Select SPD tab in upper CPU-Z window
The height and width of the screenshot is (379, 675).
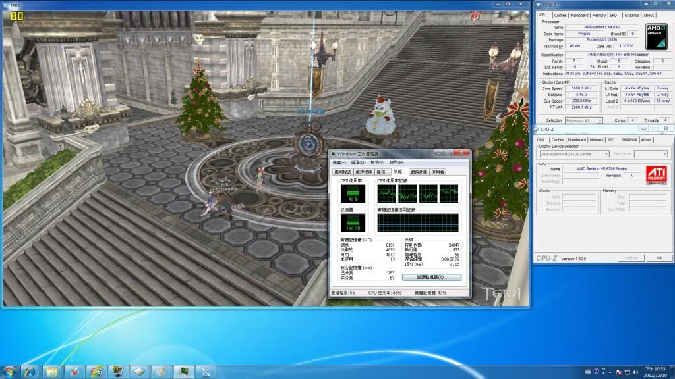614,16
